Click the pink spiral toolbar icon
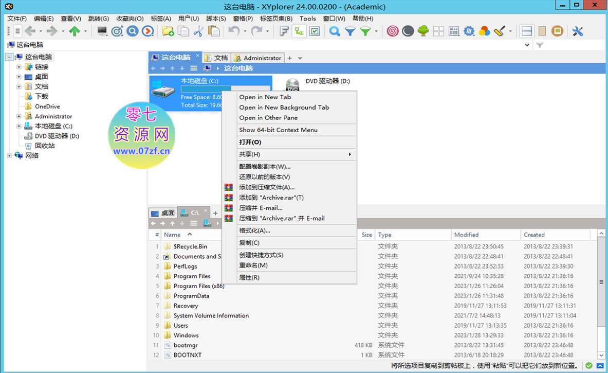608x373 pixels. pyautogui.click(x=392, y=31)
